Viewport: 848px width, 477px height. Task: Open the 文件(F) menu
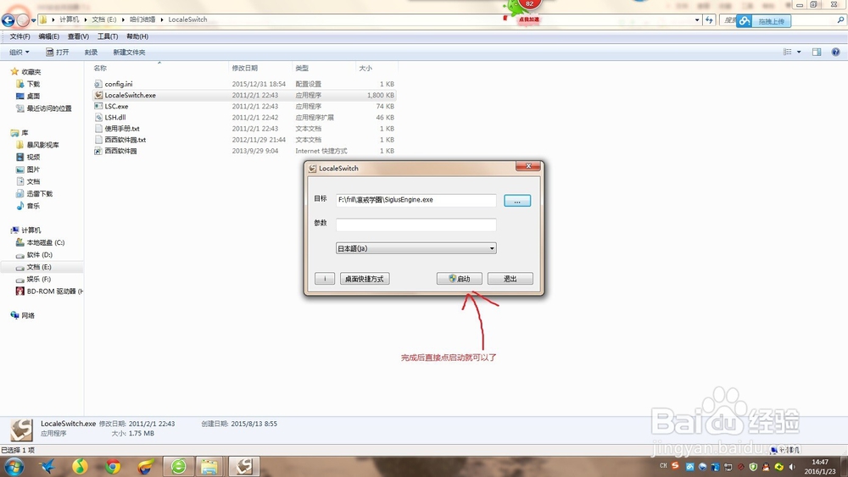point(20,36)
